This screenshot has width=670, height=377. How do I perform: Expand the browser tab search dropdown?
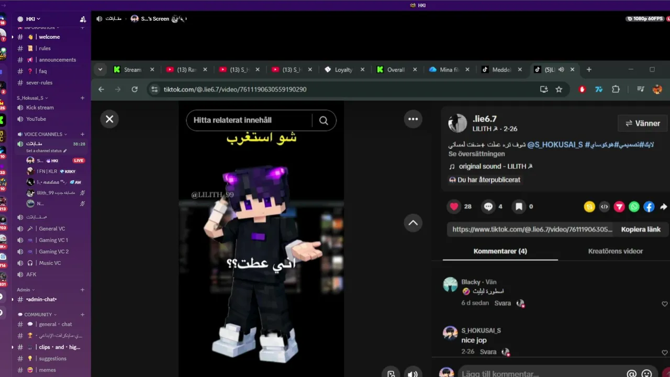tap(100, 70)
